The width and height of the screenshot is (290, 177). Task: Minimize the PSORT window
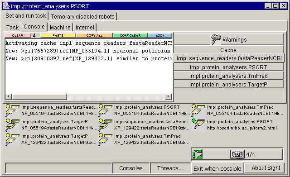(268, 6)
